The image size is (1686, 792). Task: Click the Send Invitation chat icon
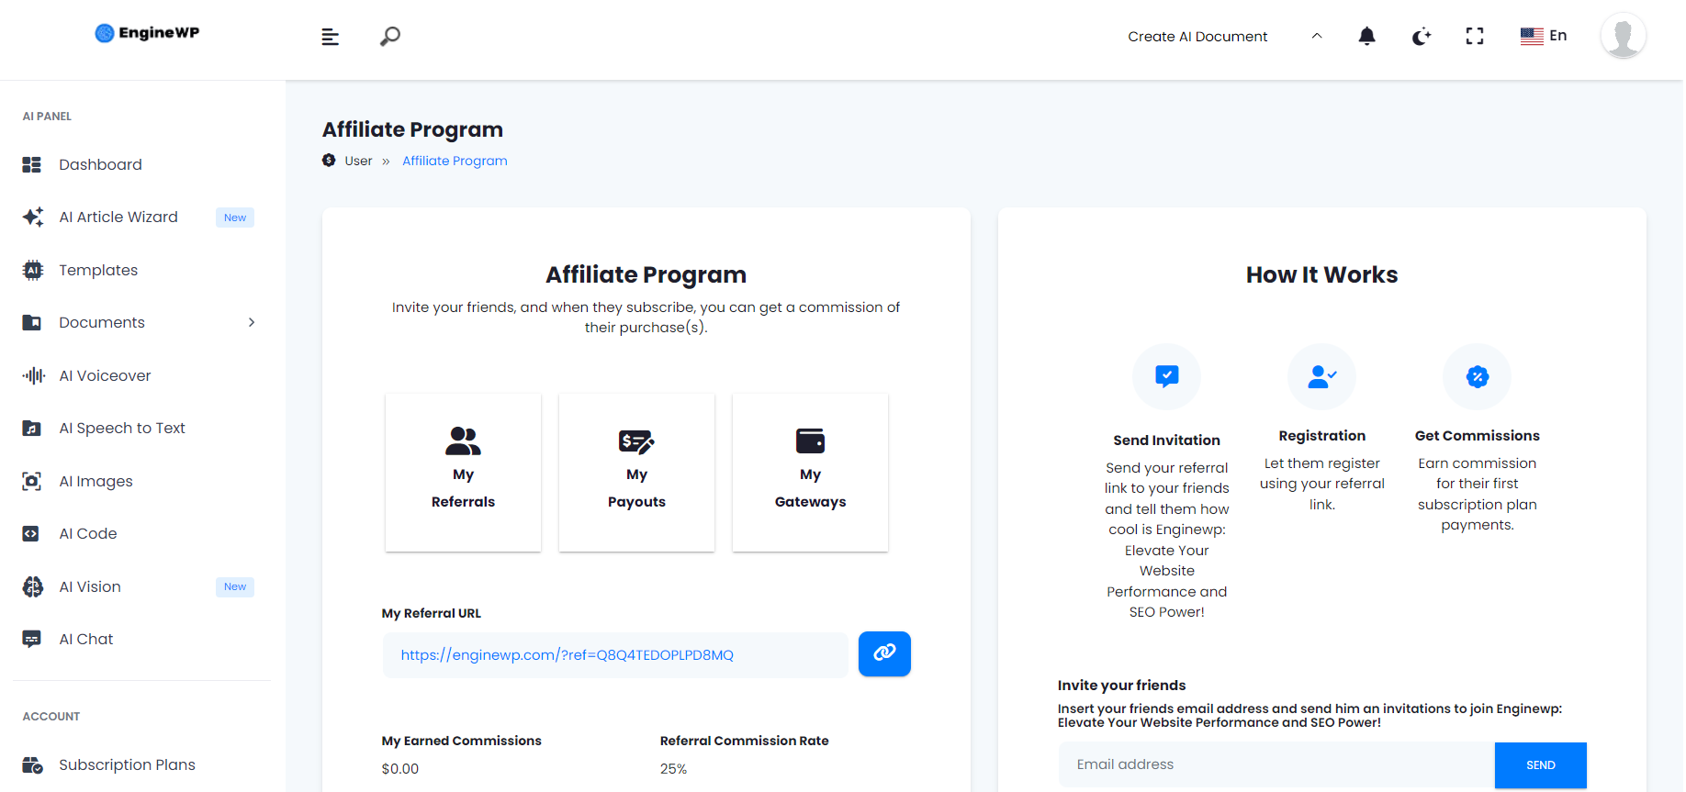pyautogui.click(x=1166, y=376)
